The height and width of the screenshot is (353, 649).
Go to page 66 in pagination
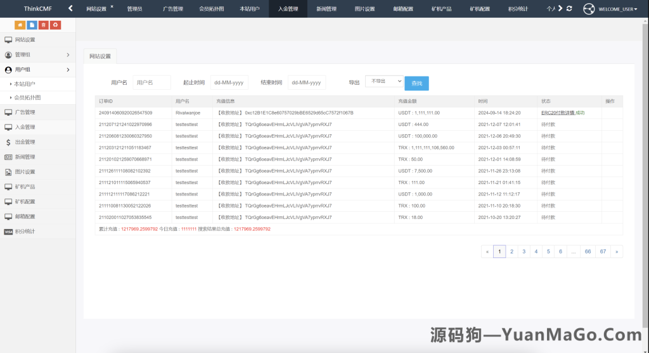[x=588, y=251]
